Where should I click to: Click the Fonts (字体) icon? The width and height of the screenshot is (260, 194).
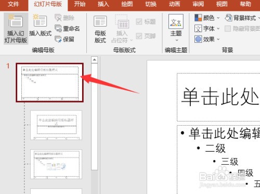198,29
